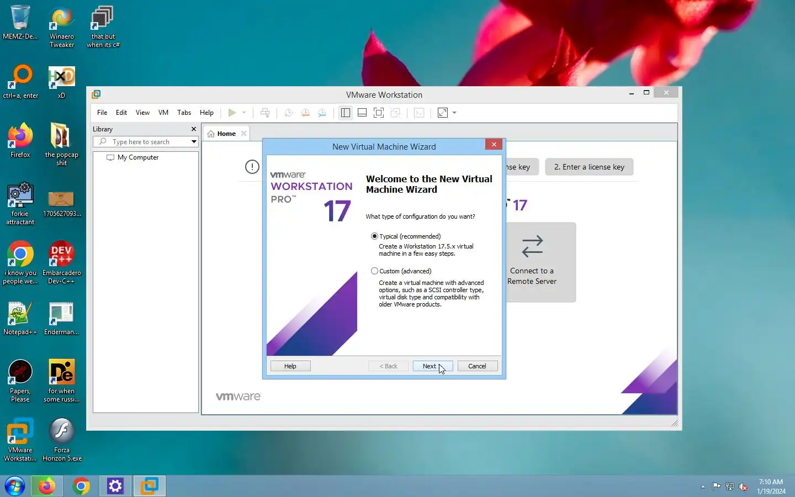Open the power options dropdown arrow

coord(244,113)
